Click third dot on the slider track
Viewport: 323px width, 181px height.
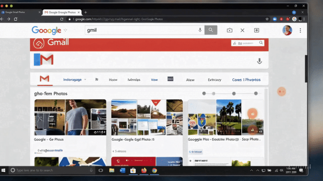pos(234,93)
